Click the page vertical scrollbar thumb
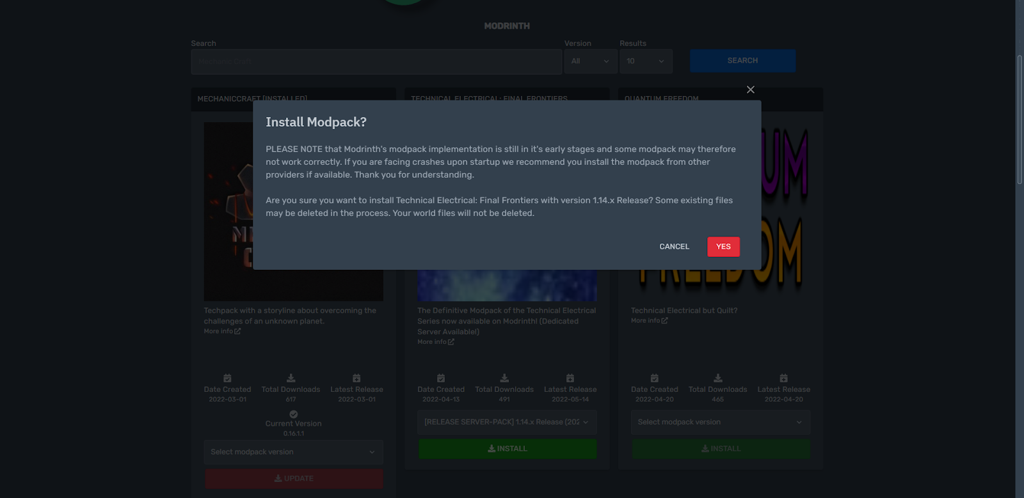The height and width of the screenshot is (498, 1024). click(x=1020, y=120)
